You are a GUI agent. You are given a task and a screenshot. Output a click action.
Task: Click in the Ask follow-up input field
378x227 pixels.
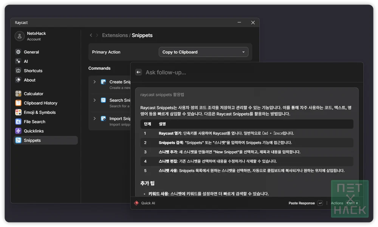pyautogui.click(x=253, y=72)
